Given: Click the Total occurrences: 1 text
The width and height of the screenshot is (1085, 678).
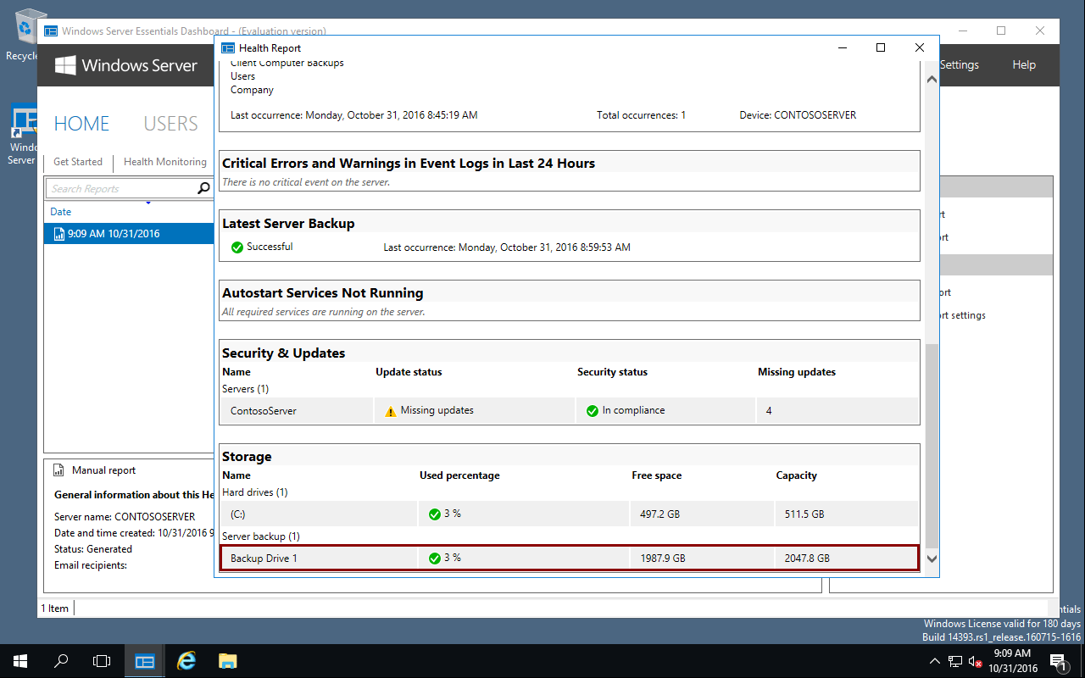Looking at the screenshot, I should tap(641, 115).
